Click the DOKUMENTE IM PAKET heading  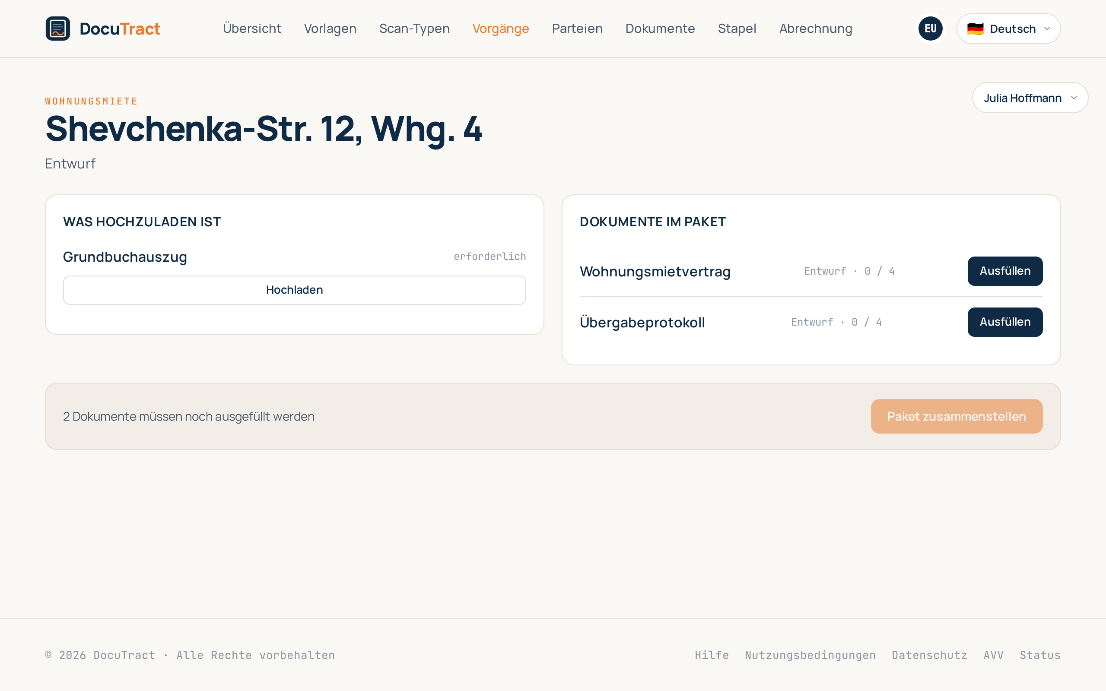tap(652, 222)
